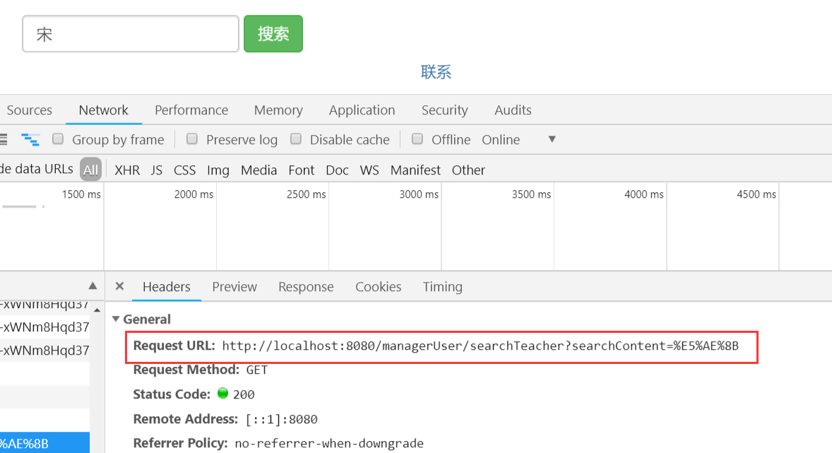Filter requests by CSS
The width and height of the screenshot is (832, 453).
184,170
